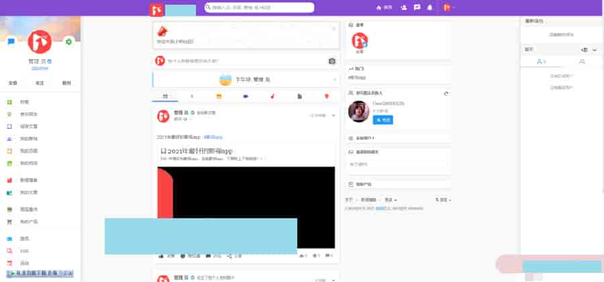
Task: Refresh people you may know suggestions
Action: (x=446, y=93)
